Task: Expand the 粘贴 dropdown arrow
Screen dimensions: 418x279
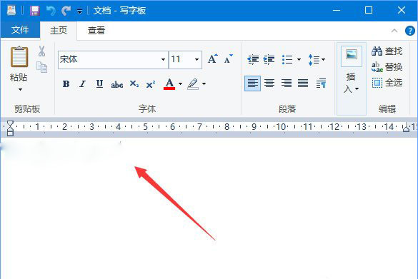Action: (20, 89)
